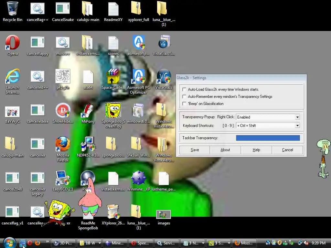
Task: Select the SpongeBob_ScreenToy icon
Action: tap(113, 115)
